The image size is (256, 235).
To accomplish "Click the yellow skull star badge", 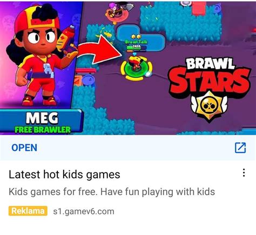I will pos(209,107).
